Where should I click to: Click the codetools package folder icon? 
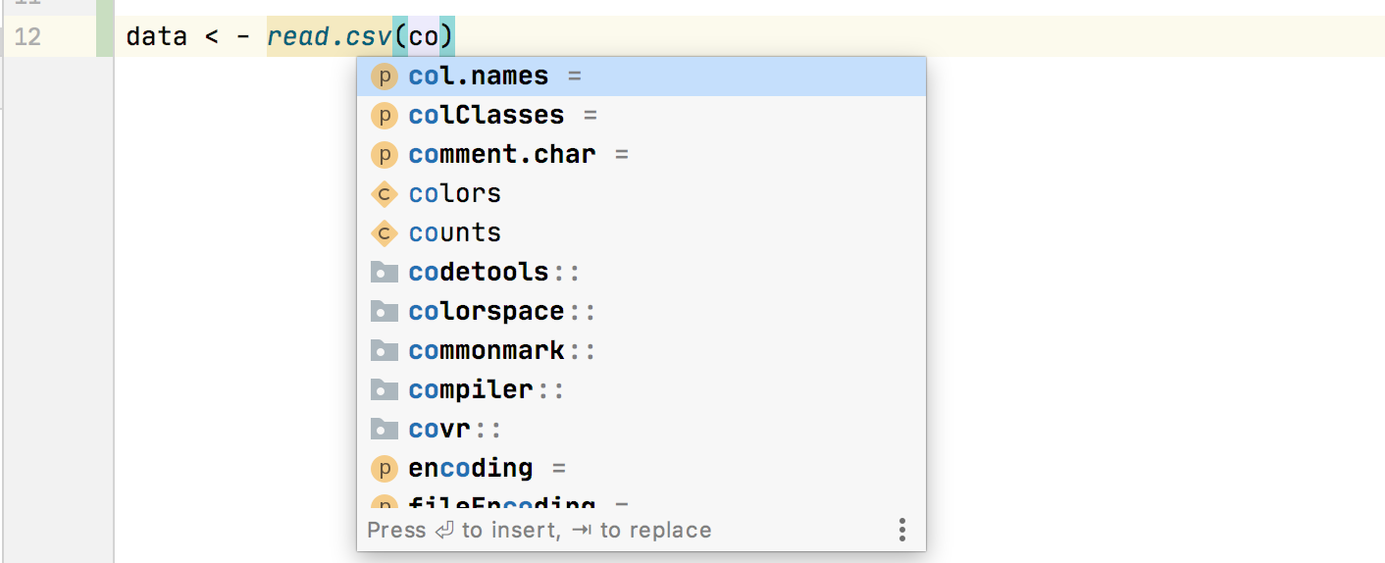[384, 273]
